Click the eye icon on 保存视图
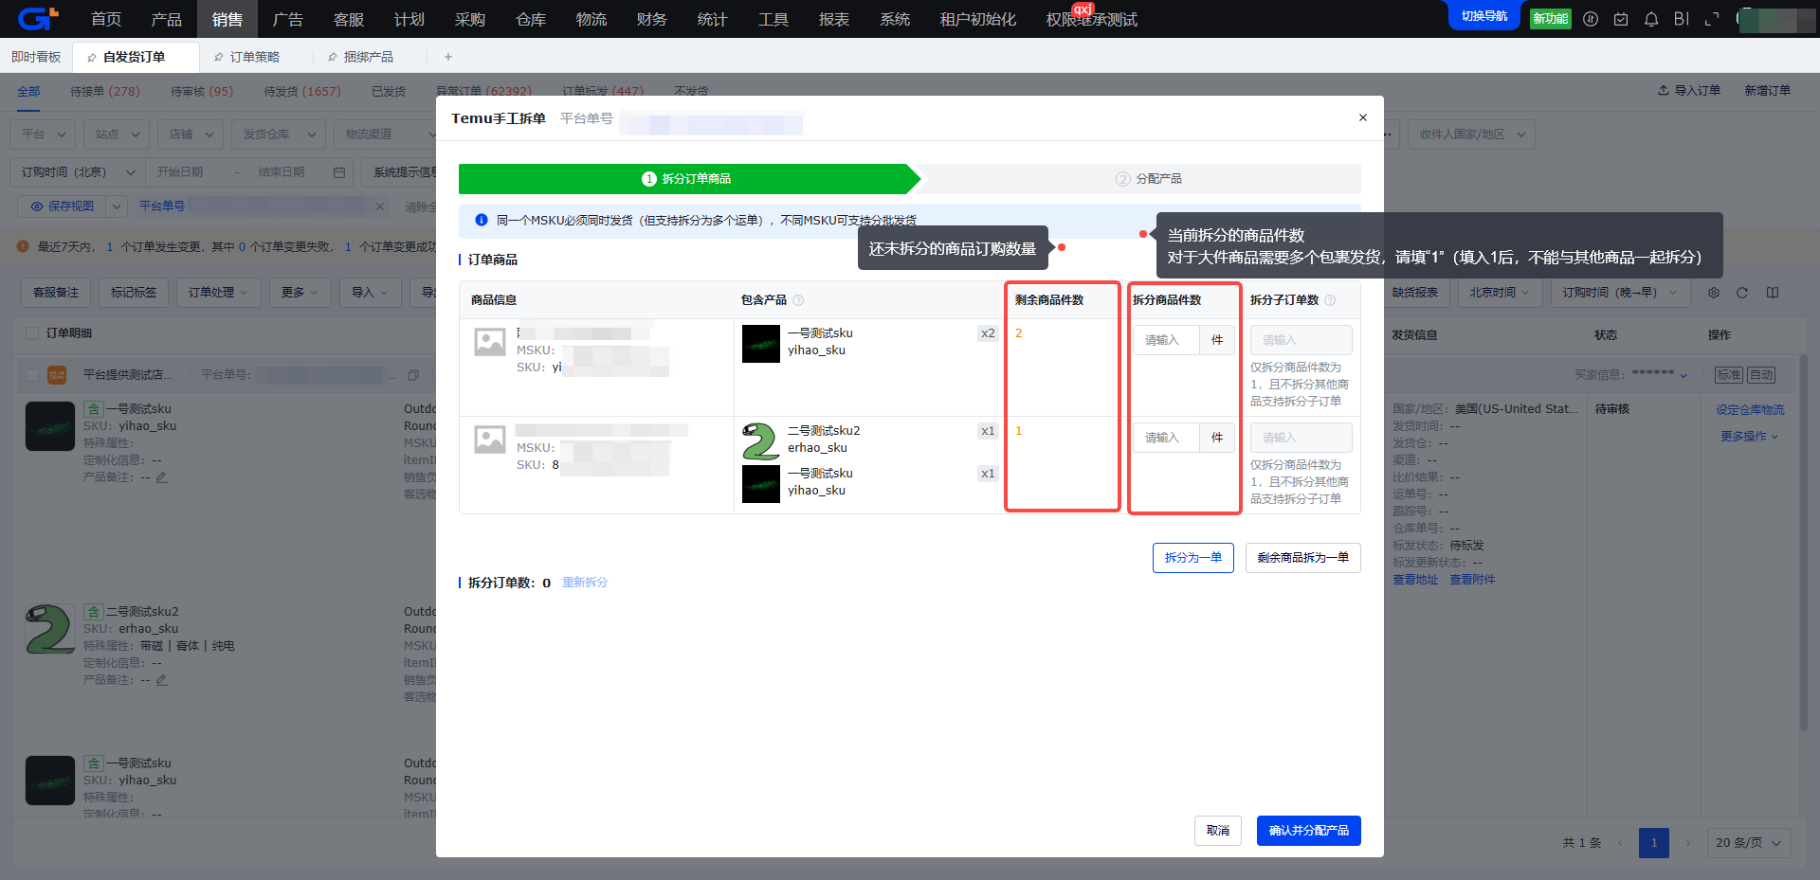The width and height of the screenshot is (1820, 880). pos(37,206)
